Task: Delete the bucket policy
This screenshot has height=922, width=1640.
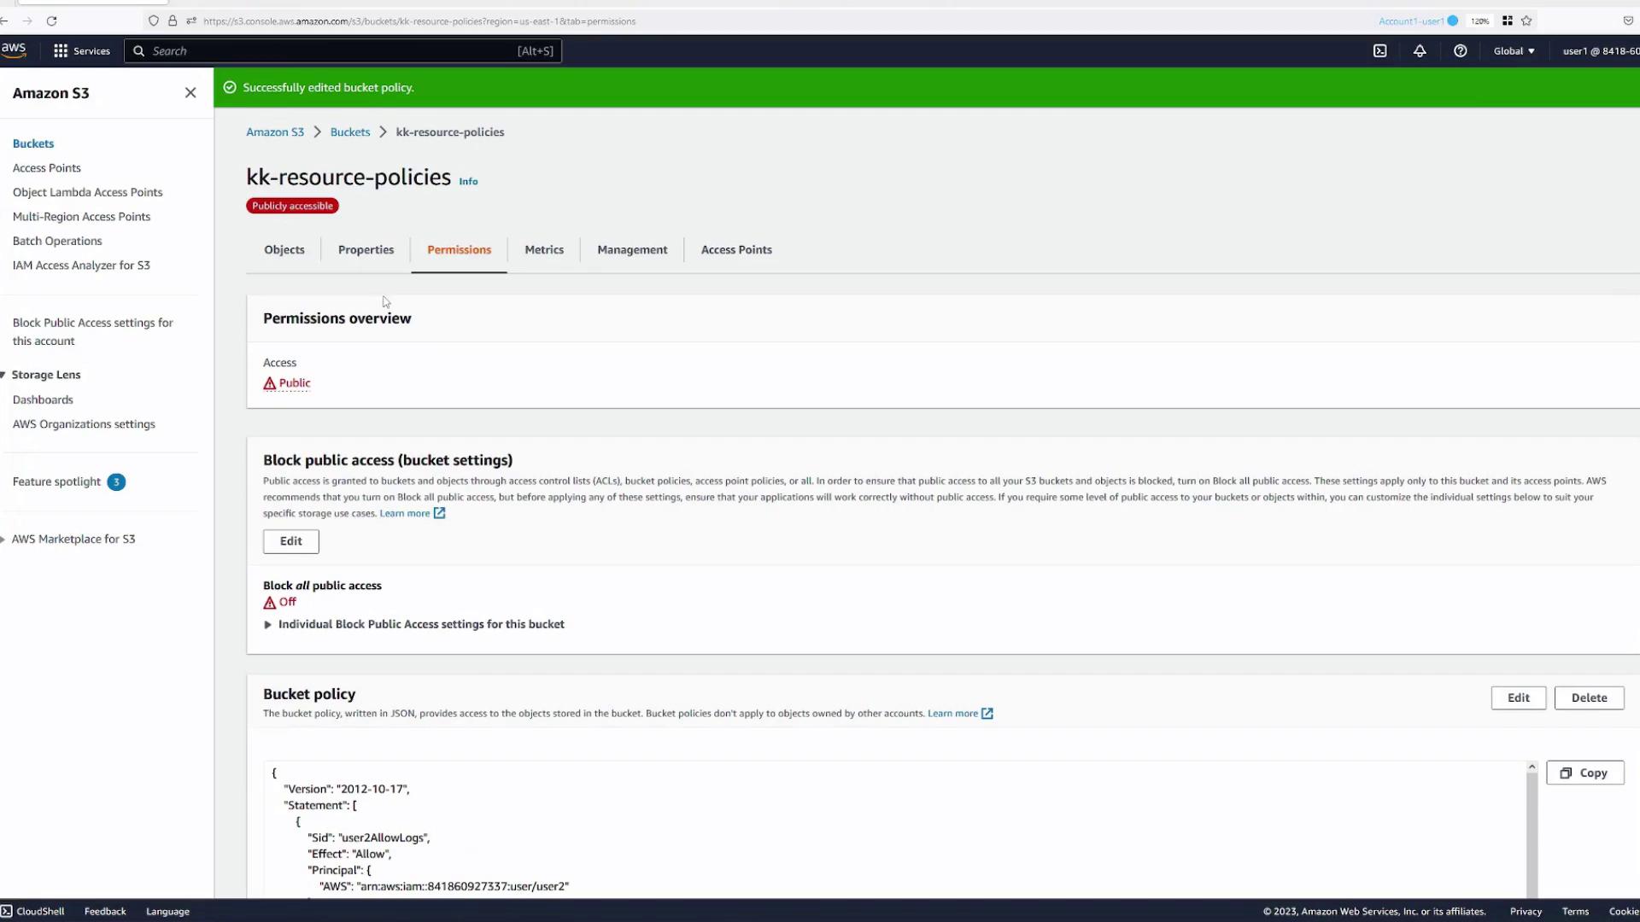Action: (x=1589, y=697)
